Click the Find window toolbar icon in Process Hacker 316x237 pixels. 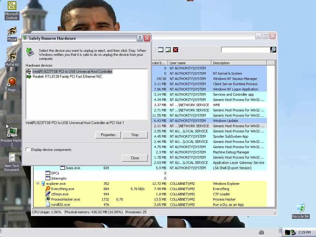[160, 50]
